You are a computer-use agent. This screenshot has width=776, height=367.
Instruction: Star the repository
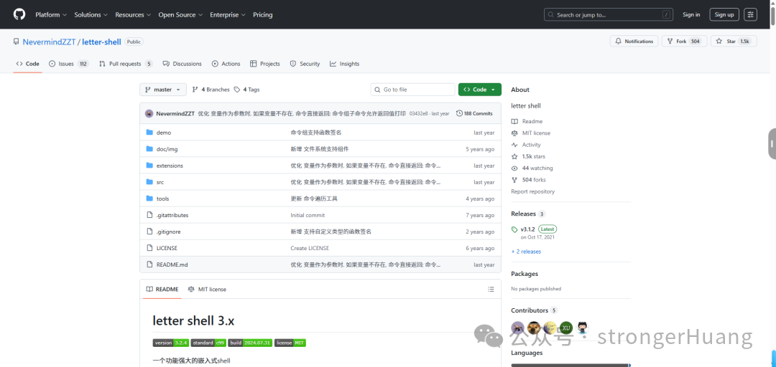pos(734,42)
